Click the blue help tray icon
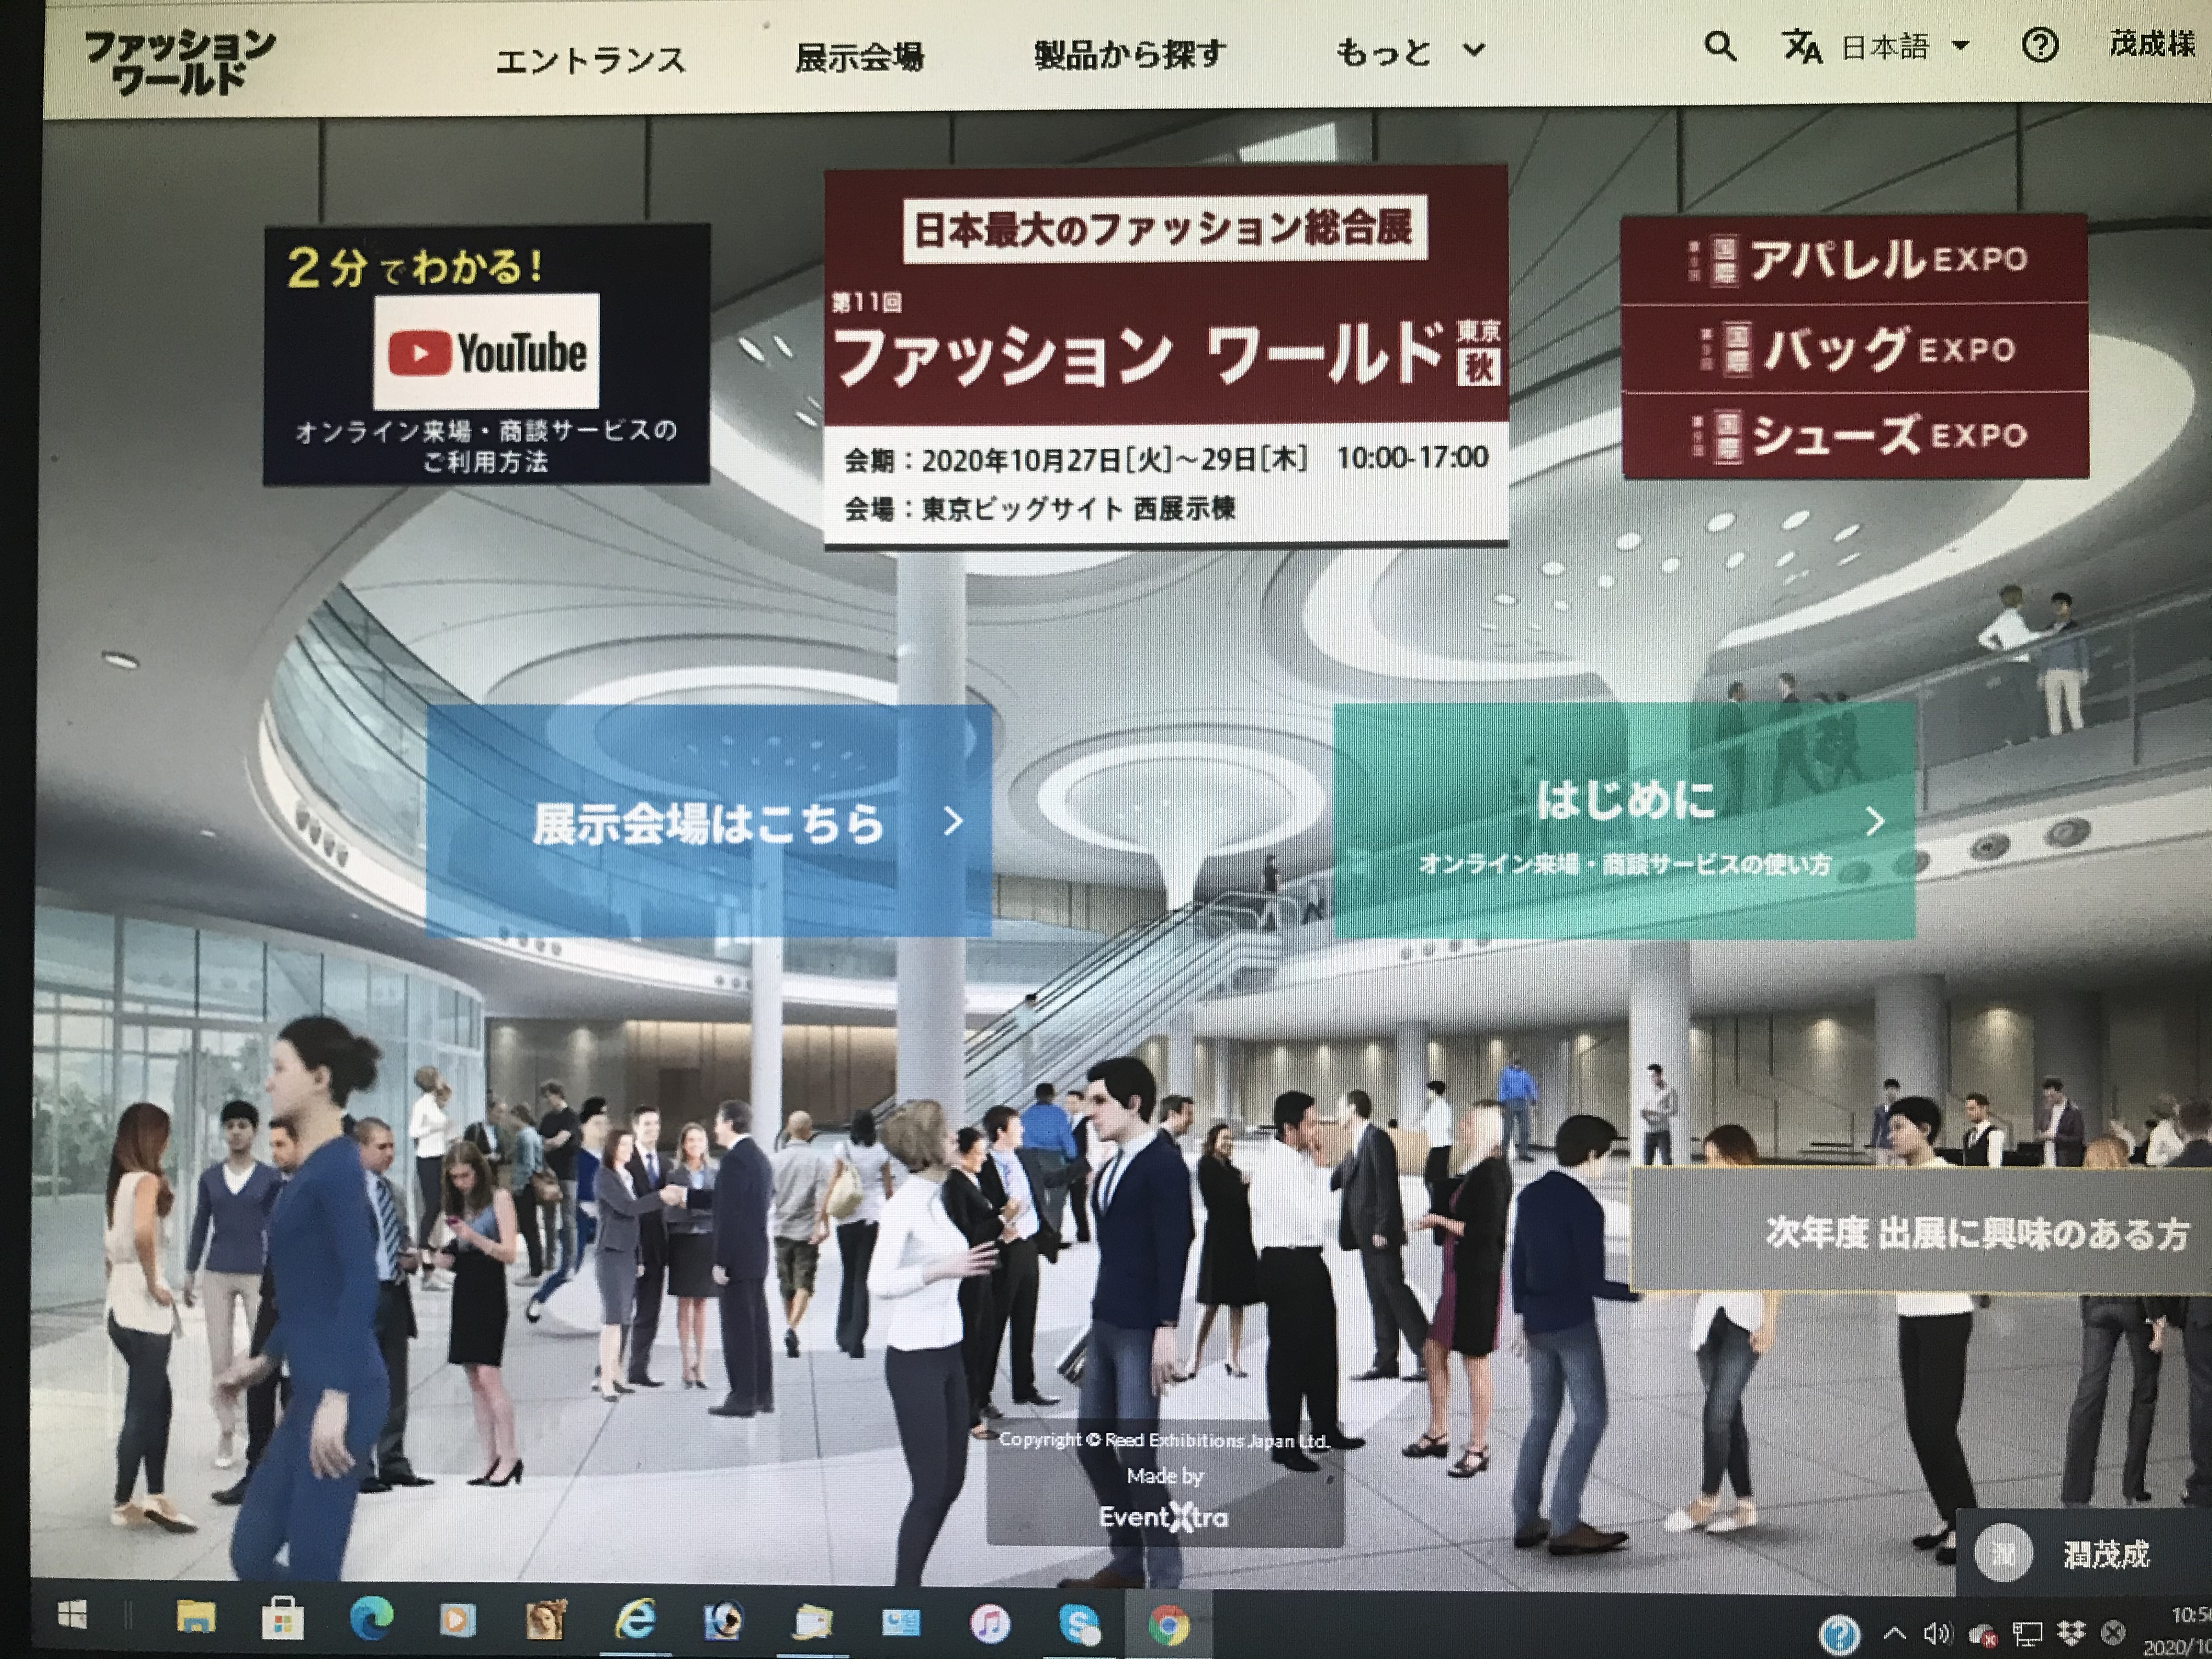2212x1659 pixels. (1839, 1636)
